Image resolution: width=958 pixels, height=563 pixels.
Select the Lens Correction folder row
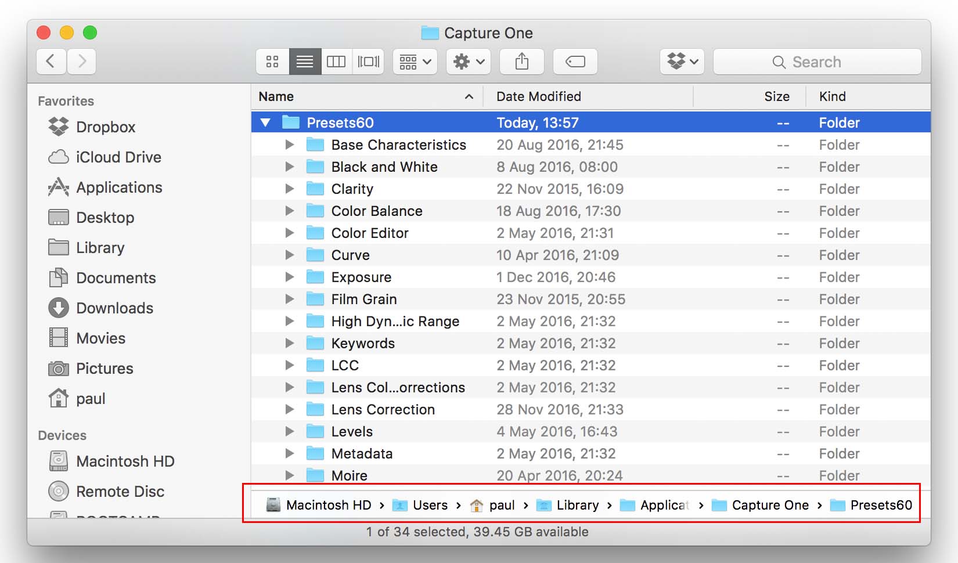(590, 409)
